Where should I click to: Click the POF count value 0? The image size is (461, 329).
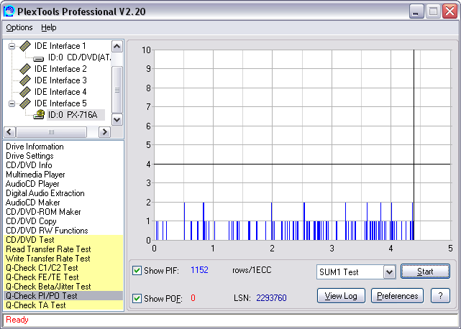pyautogui.click(x=193, y=298)
